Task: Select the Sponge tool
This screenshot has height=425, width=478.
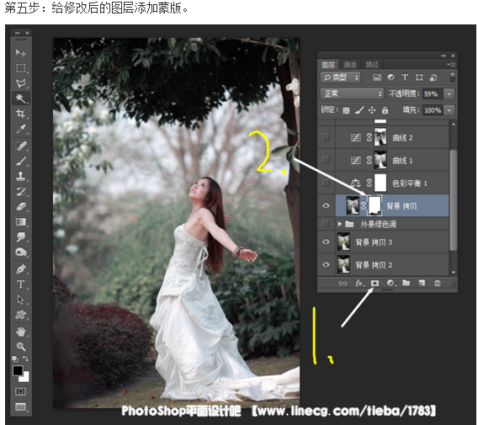Action: click(21, 252)
